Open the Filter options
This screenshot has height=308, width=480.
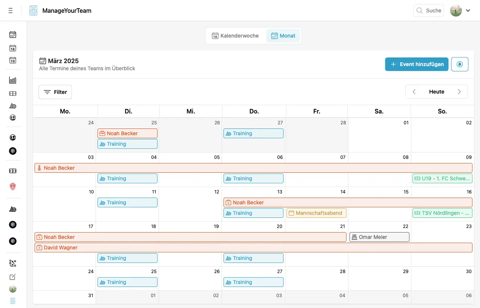(55, 92)
